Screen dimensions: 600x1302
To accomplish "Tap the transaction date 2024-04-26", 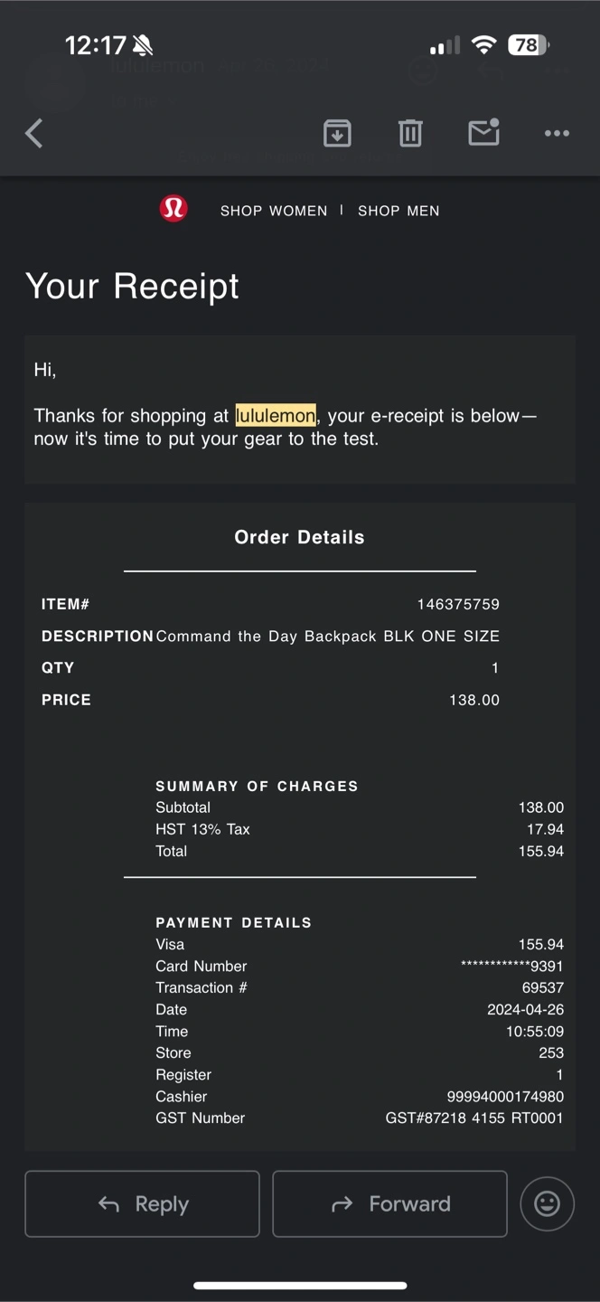I will pos(525,1010).
